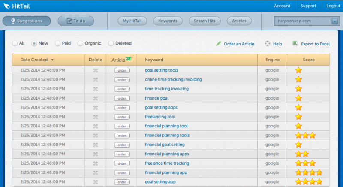The height and width of the screenshot is (187, 343).
Task: Open the Articles tab
Action: [x=239, y=21]
